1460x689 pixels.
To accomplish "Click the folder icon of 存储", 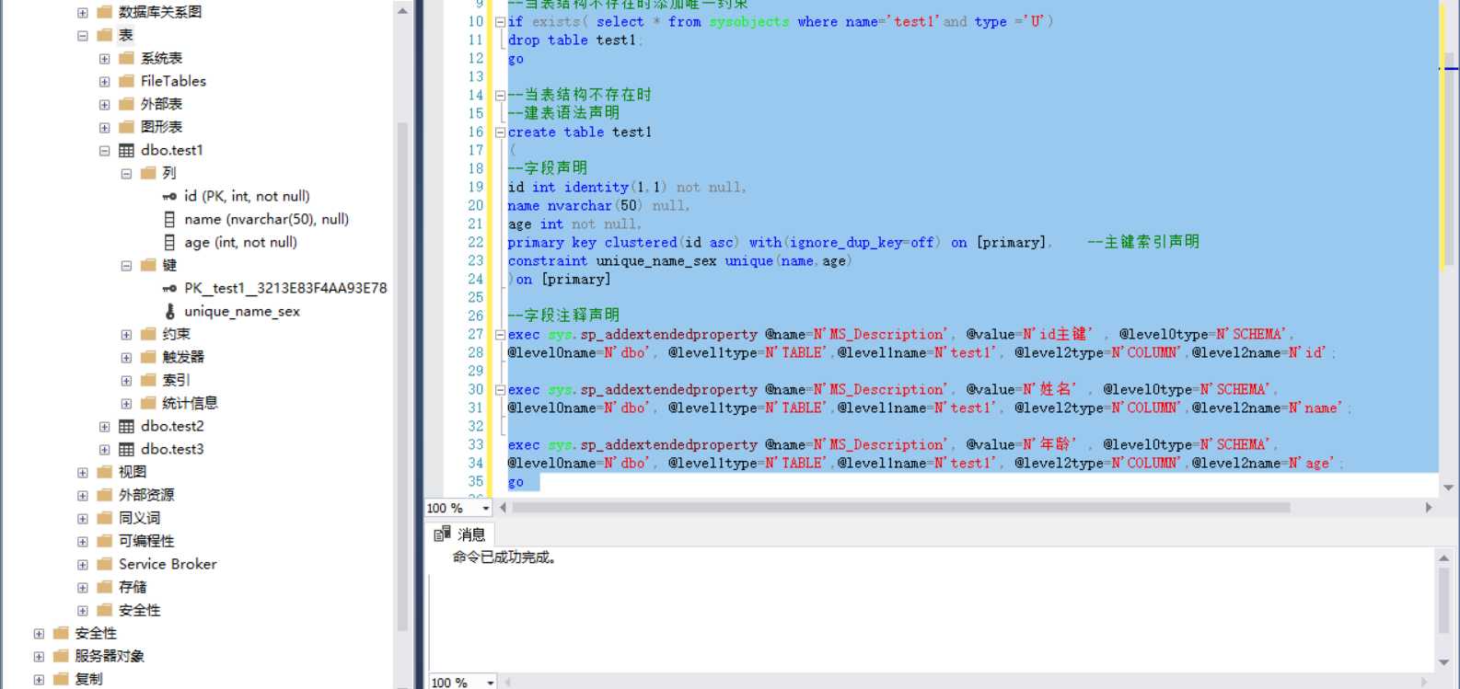I will pos(105,587).
